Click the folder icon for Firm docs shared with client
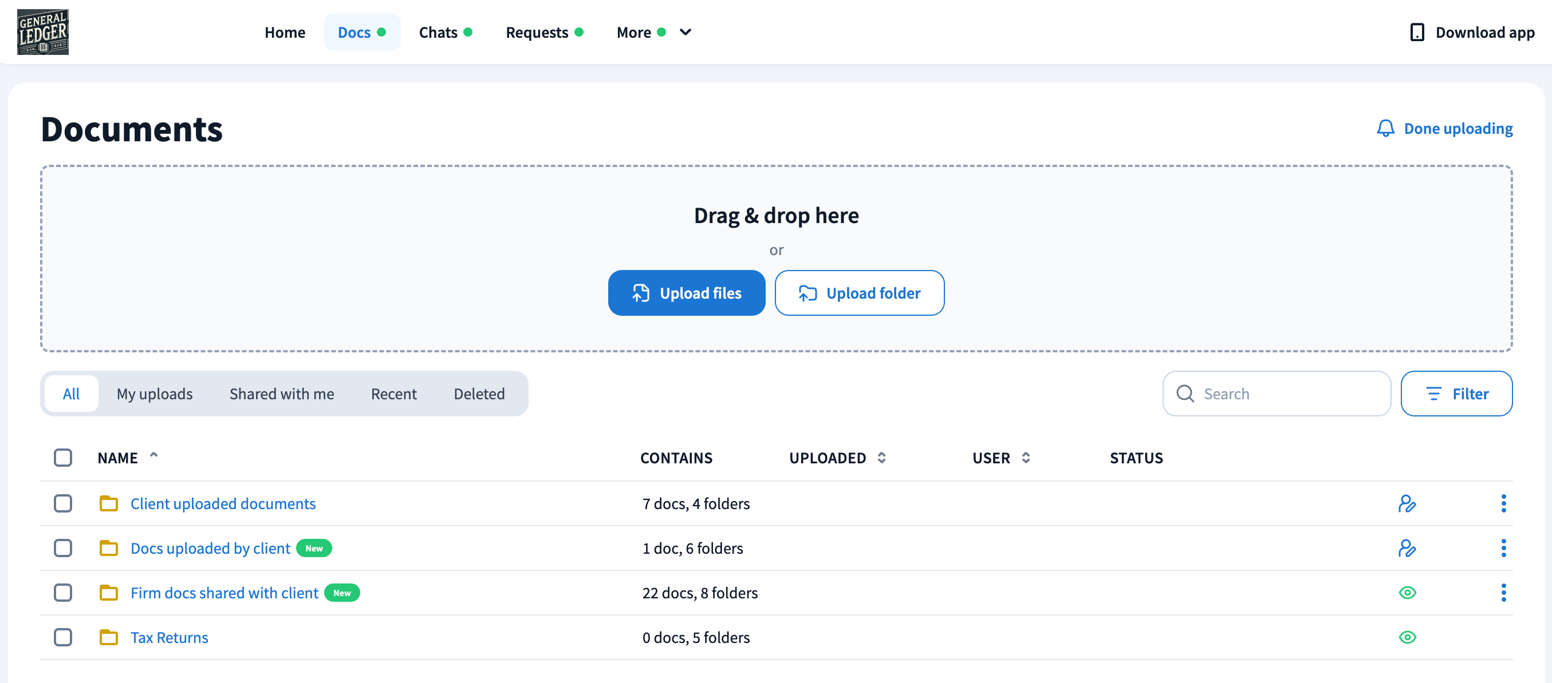 [108, 592]
